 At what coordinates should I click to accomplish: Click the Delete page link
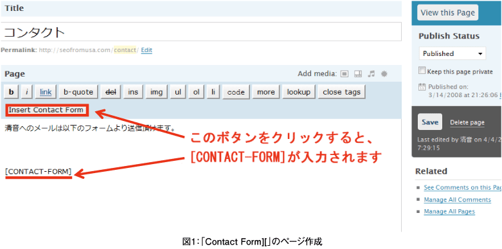pos(467,122)
